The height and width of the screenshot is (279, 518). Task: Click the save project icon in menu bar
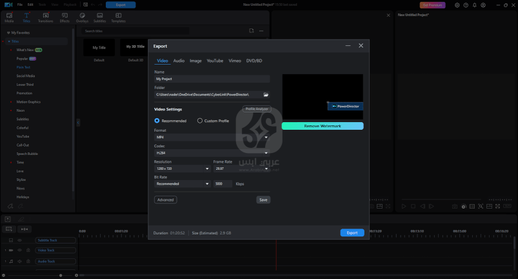point(86,5)
